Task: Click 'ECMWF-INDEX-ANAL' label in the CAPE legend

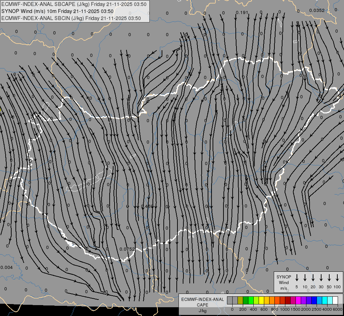Action: 202,299
